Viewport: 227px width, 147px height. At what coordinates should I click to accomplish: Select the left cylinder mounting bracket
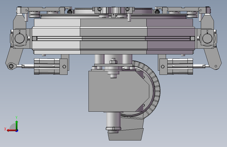65,64
